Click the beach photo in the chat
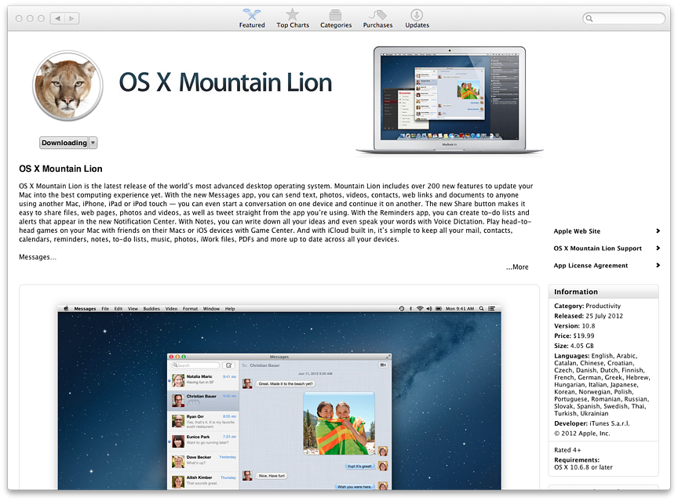 339,423
